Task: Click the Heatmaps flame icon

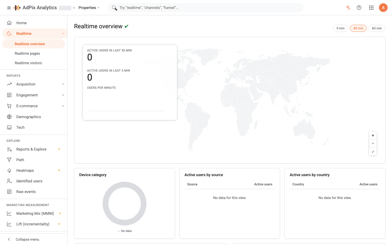Action: [x=9, y=170]
